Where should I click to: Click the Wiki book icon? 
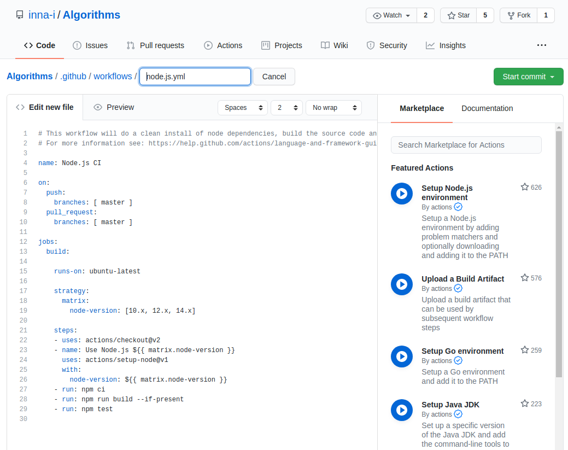(325, 45)
